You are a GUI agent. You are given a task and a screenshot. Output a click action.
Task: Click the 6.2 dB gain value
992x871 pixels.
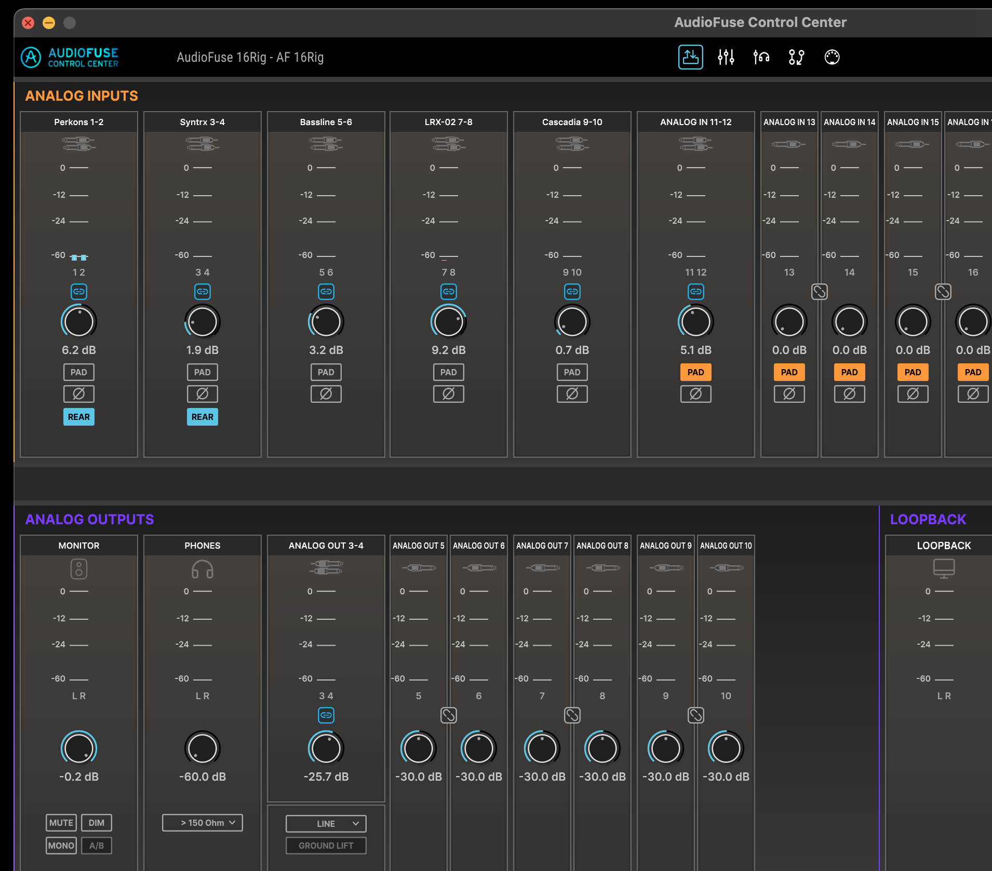tap(79, 350)
